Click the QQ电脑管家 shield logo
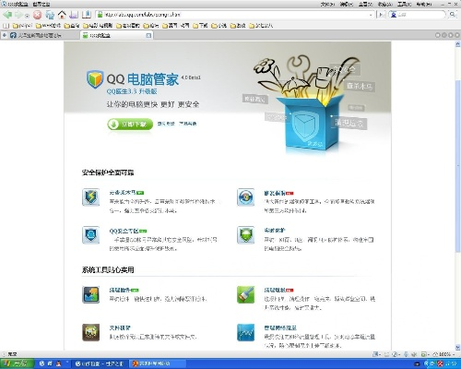The width and height of the screenshot is (461, 369). [94, 79]
